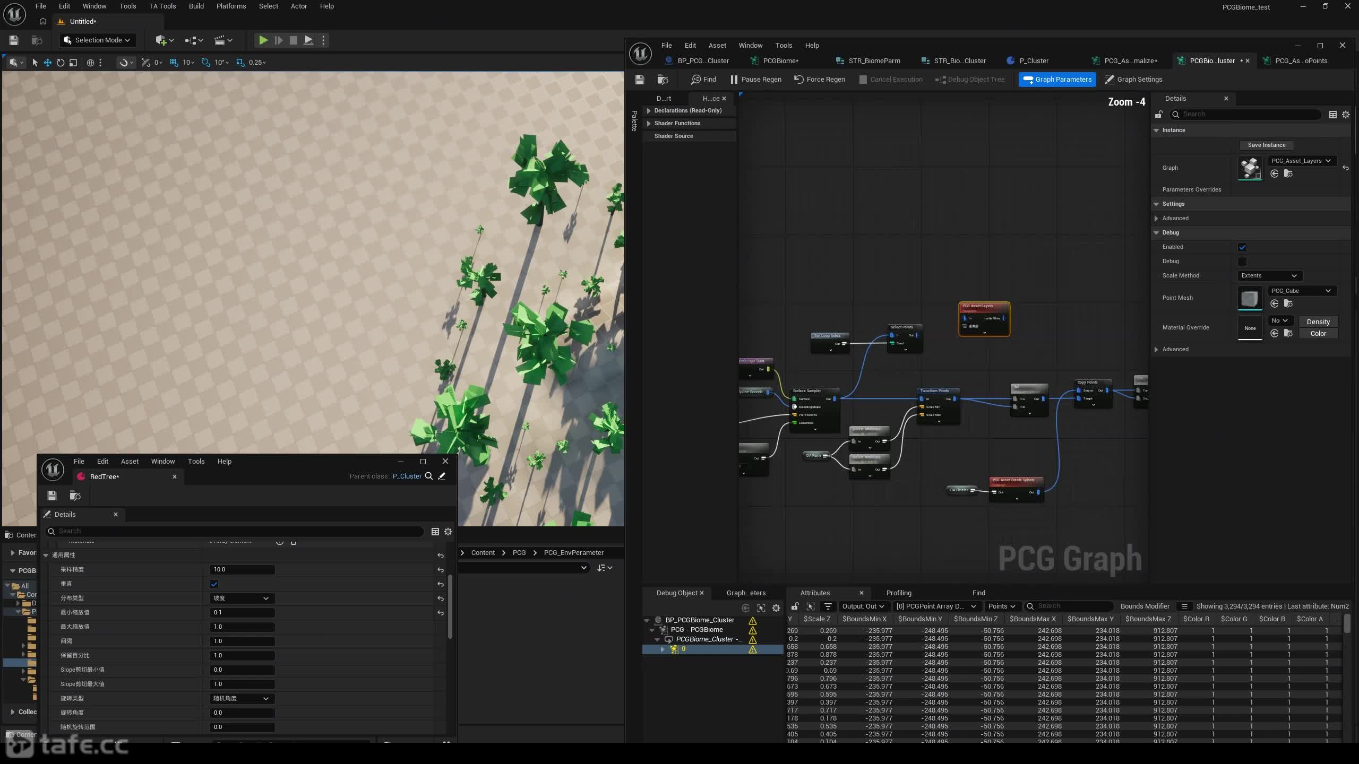Open Debug Object settings gear
Viewport: 1359px width, 764px height.
click(776, 608)
